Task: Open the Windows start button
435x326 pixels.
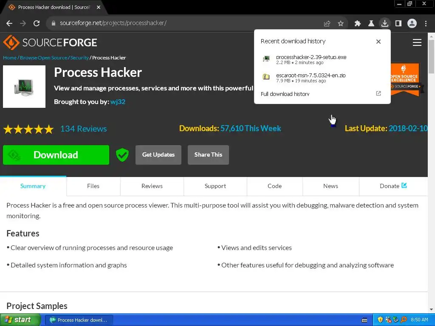Action: [20, 320]
